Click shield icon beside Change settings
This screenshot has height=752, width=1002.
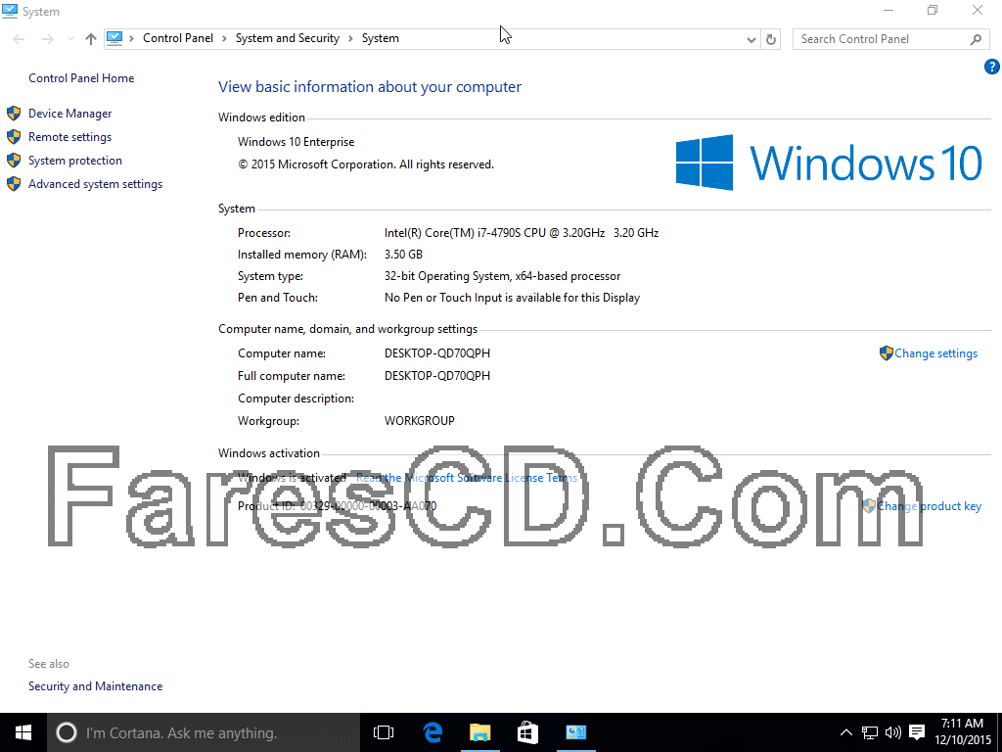coord(887,352)
